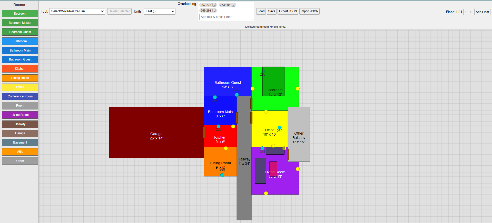Select cyan marker 290 in Bedroom
This screenshot has height=223, width=492.
(263, 71)
